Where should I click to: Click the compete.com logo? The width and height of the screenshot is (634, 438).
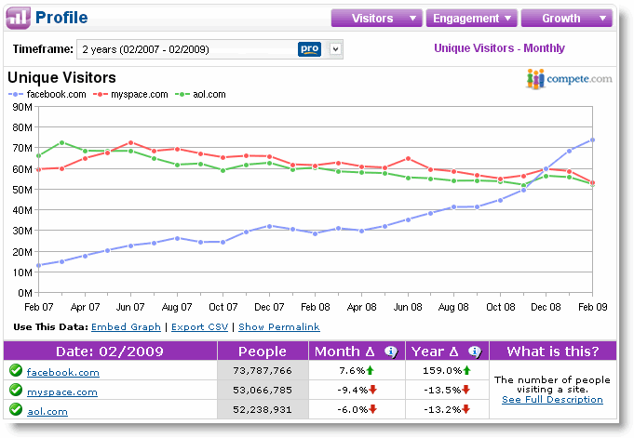coord(569,78)
